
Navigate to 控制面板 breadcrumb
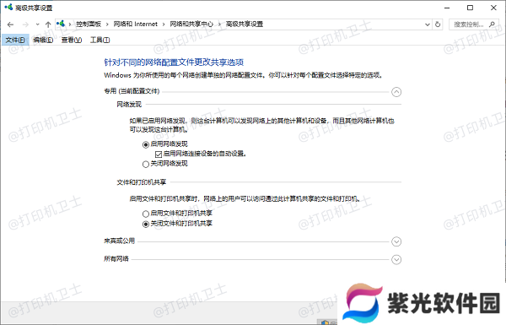[x=89, y=24]
